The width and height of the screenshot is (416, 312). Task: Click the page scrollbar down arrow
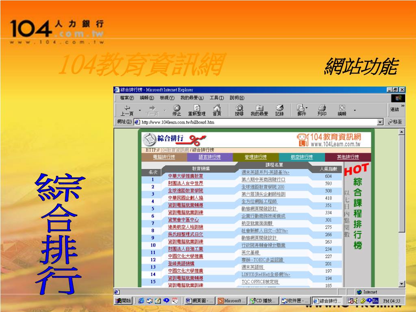click(x=402, y=284)
